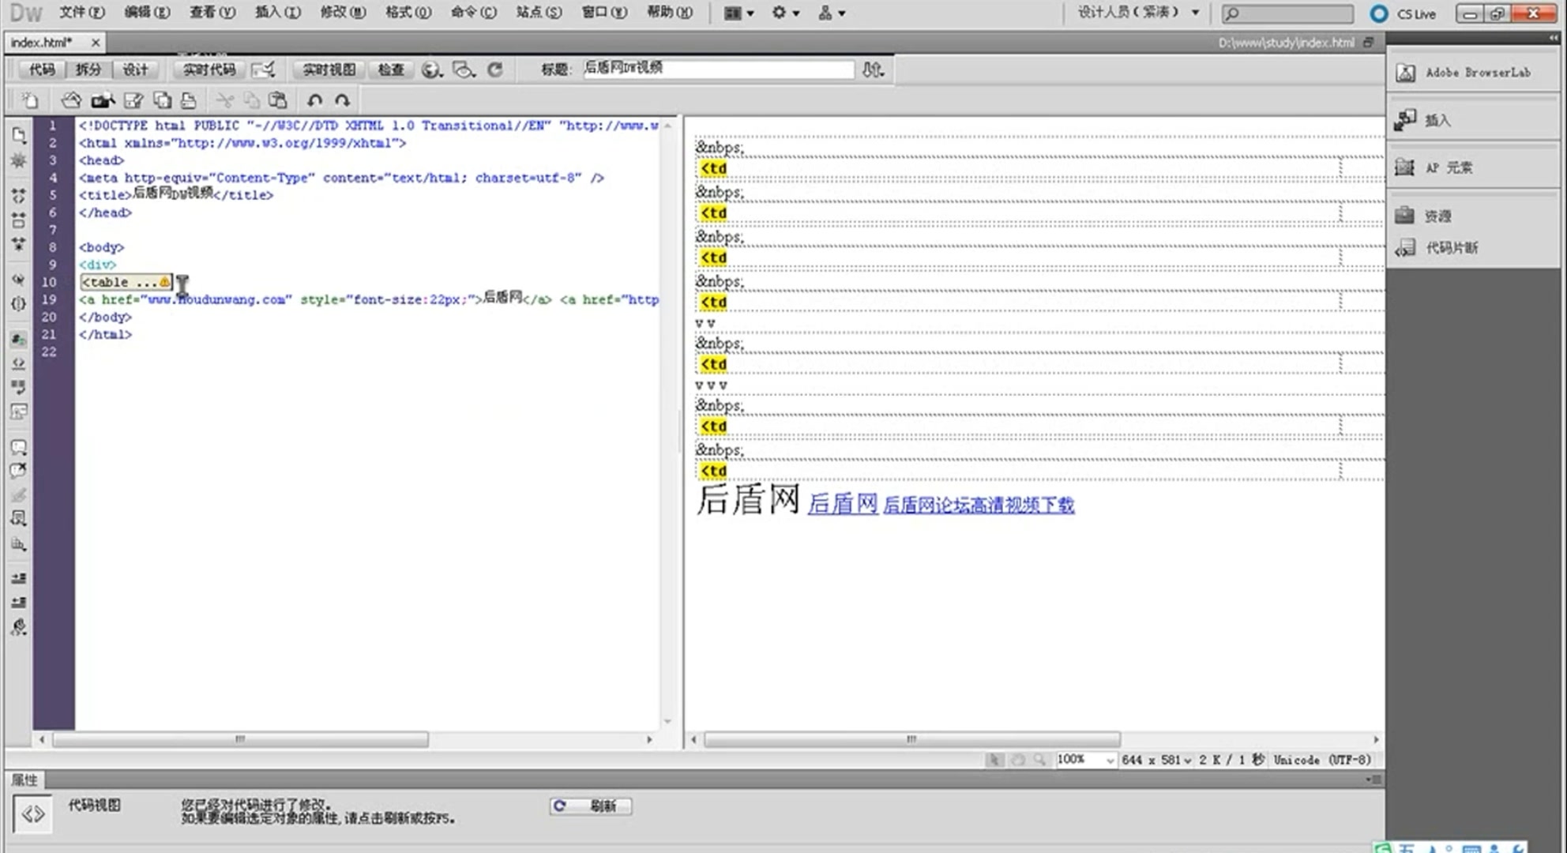The height and width of the screenshot is (853, 1567).
Task: Click the Paste clipboard icon
Action: (x=277, y=100)
